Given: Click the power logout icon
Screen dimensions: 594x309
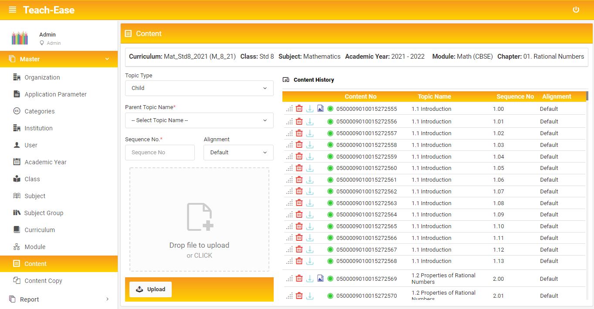Looking at the screenshot, I should 576,10.
